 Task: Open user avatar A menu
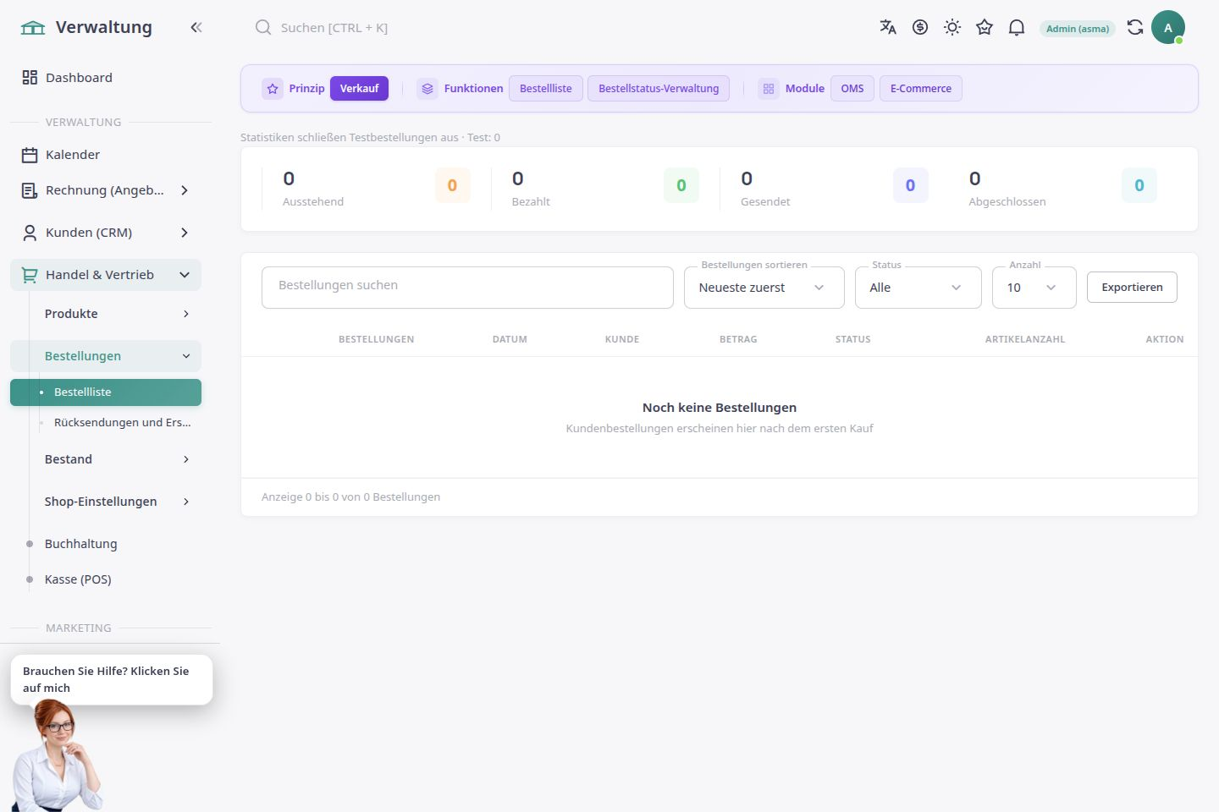[x=1168, y=27]
